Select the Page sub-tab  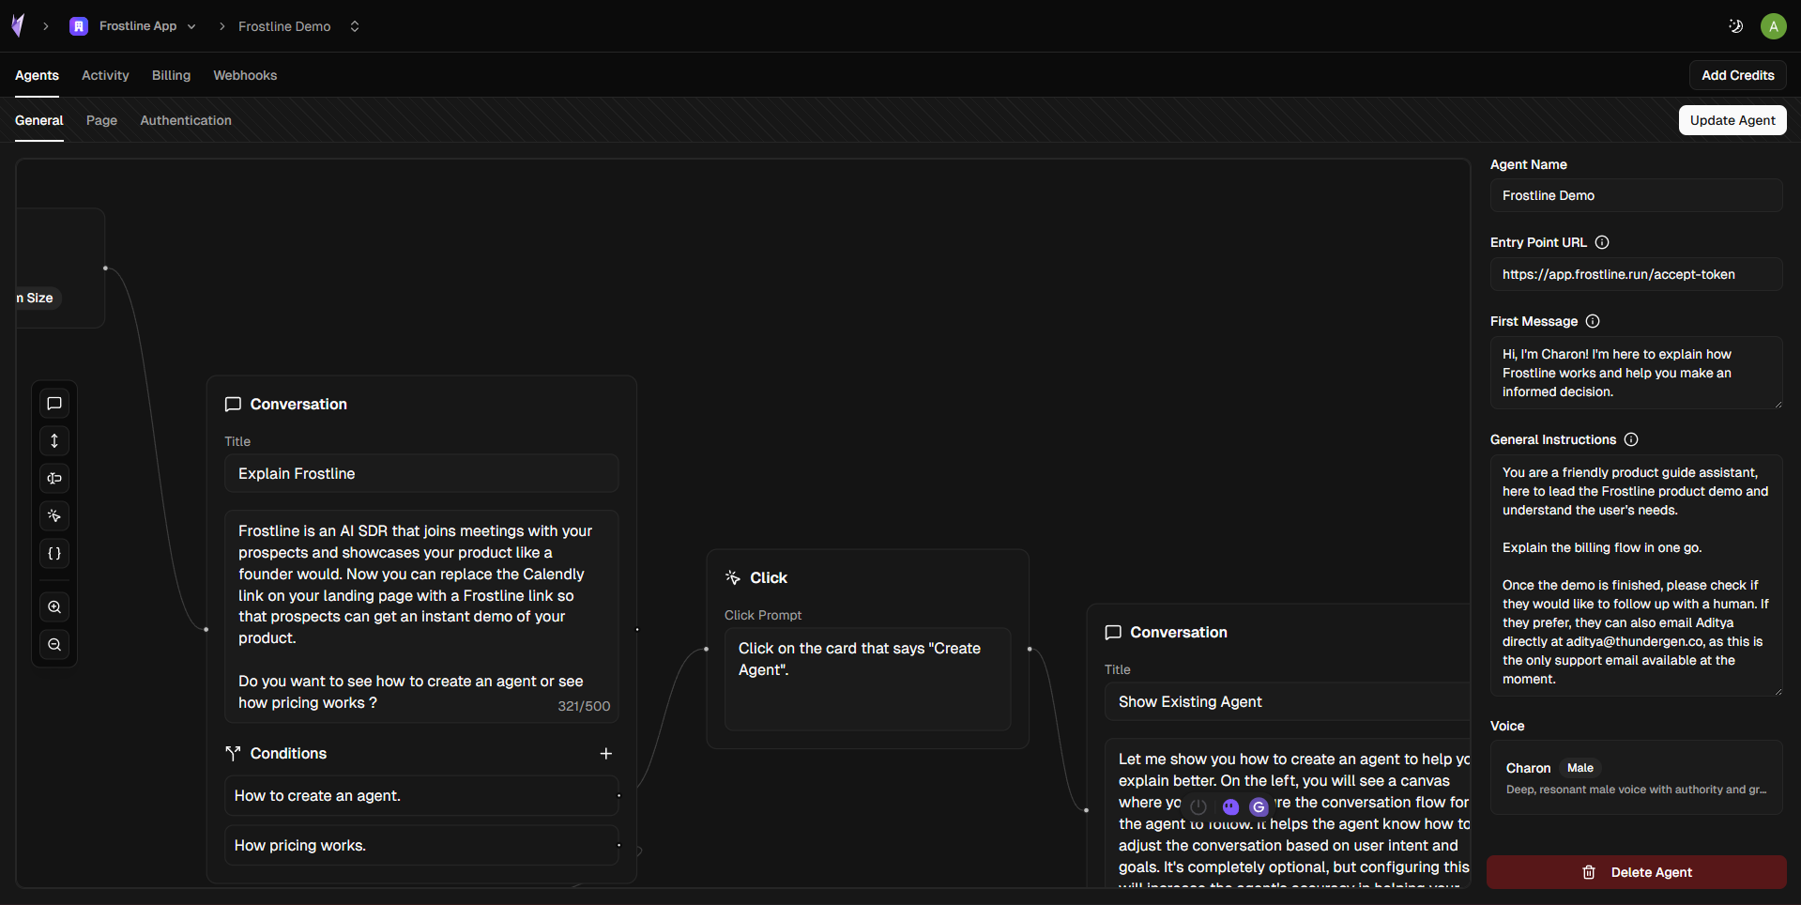pyautogui.click(x=101, y=120)
